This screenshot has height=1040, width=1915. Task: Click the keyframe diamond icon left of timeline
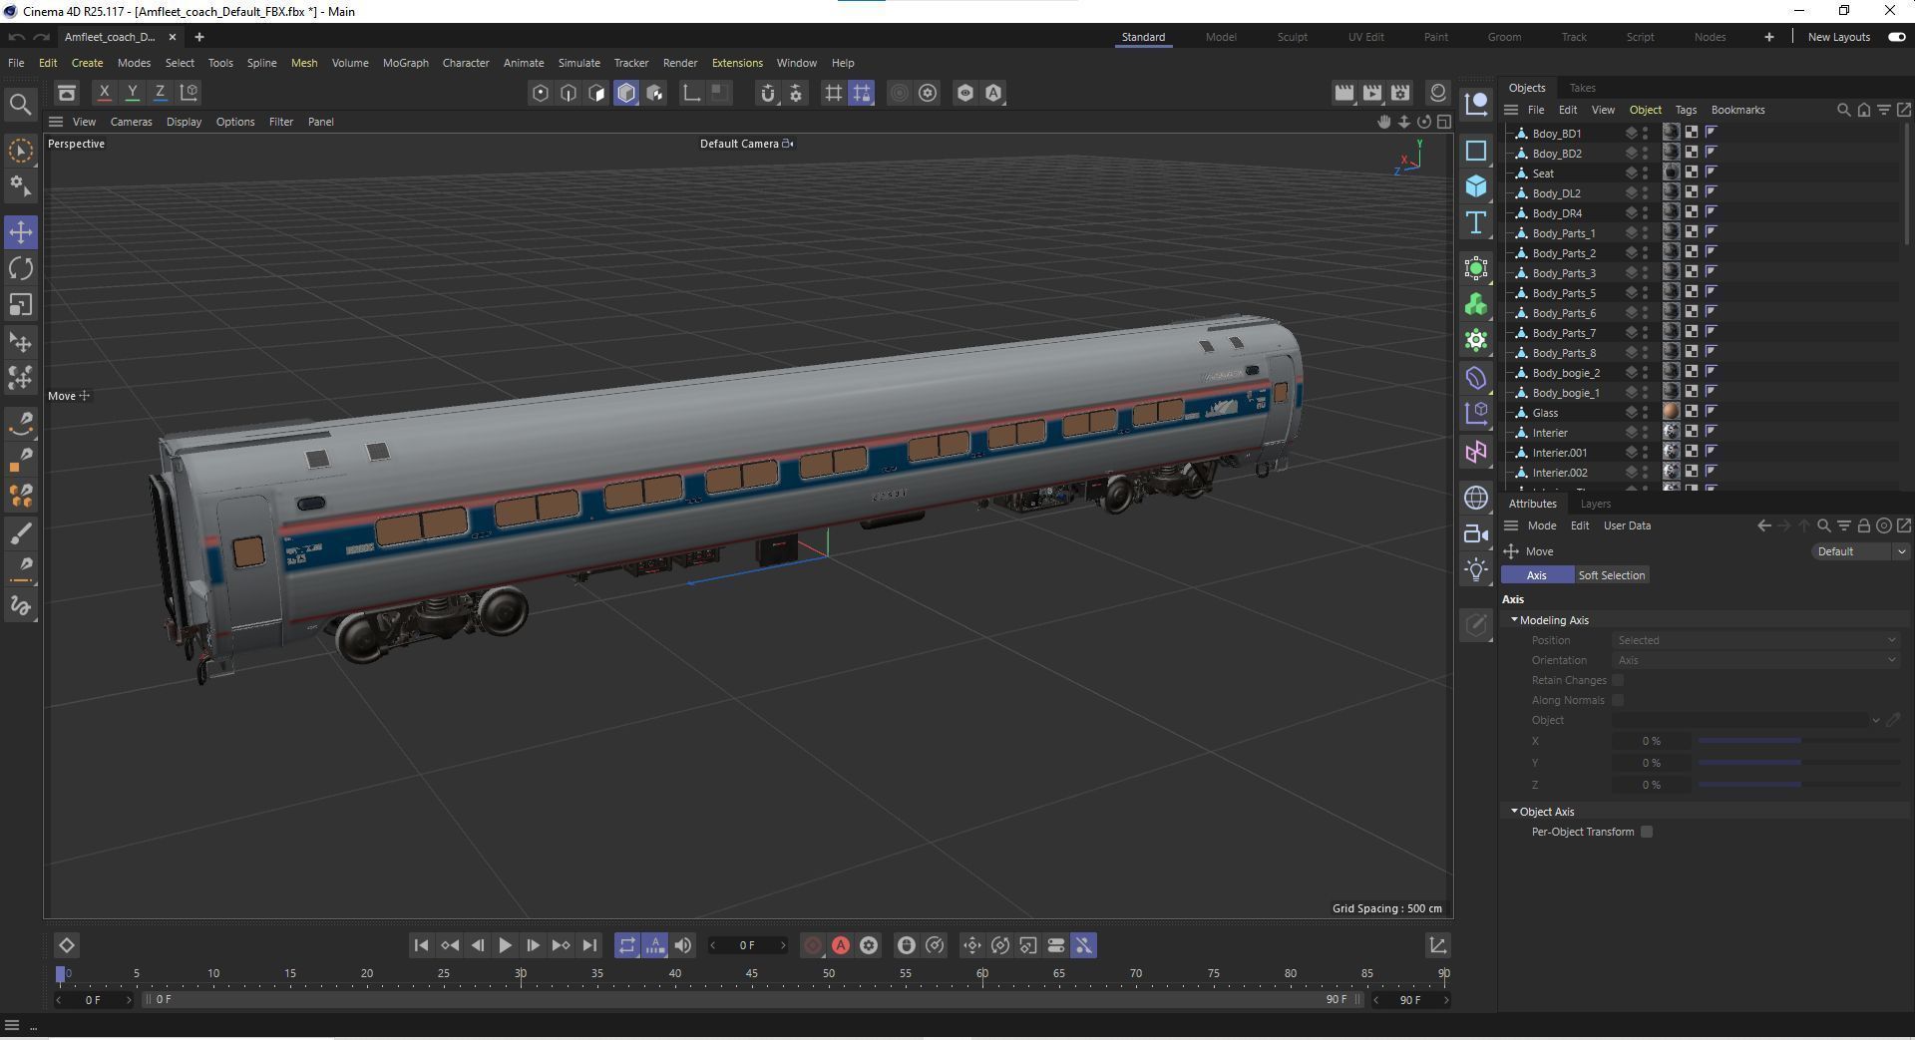66,945
